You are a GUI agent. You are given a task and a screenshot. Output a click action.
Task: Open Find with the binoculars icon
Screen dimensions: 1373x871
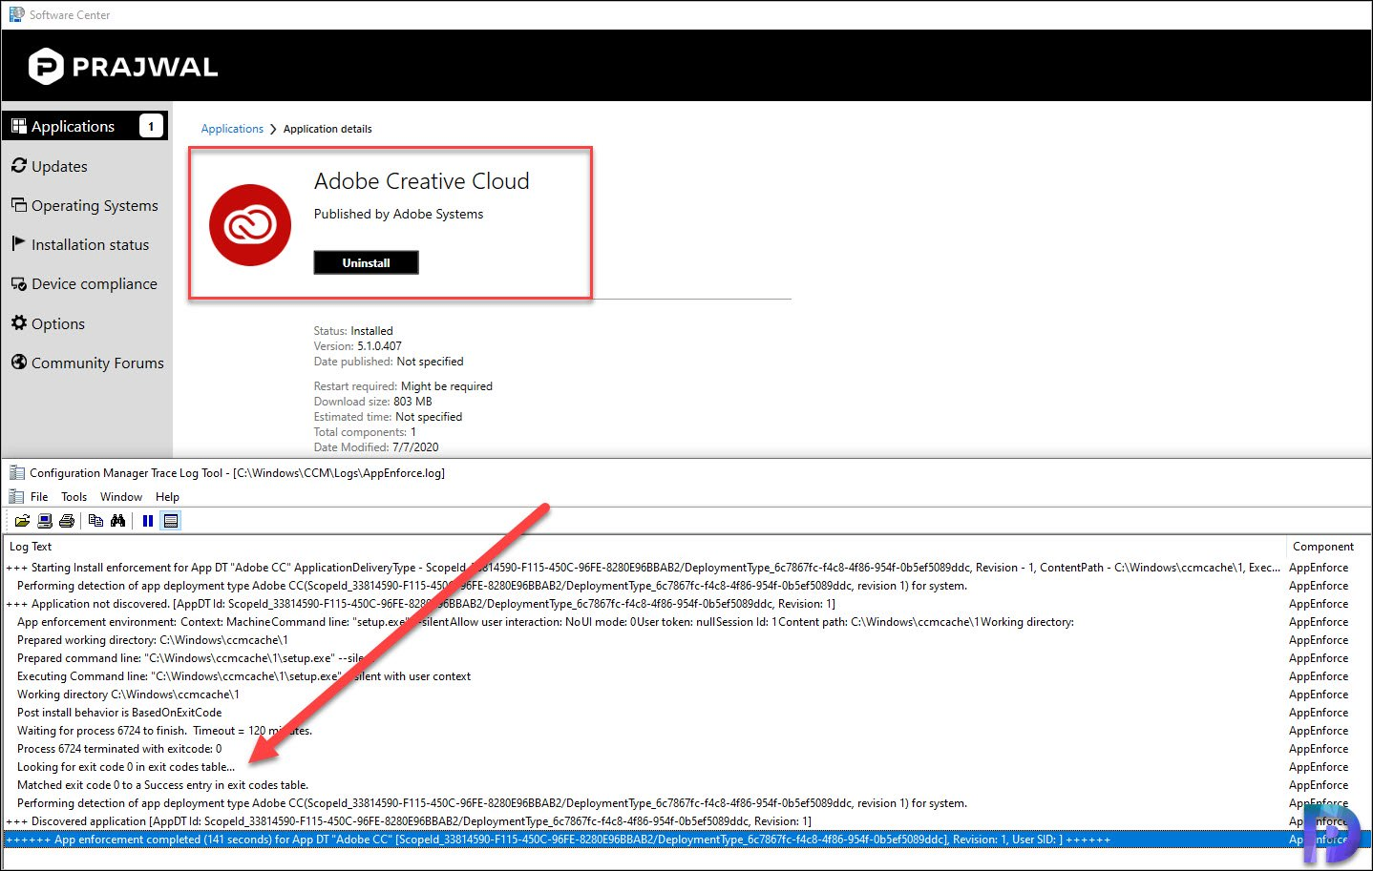tap(118, 521)
